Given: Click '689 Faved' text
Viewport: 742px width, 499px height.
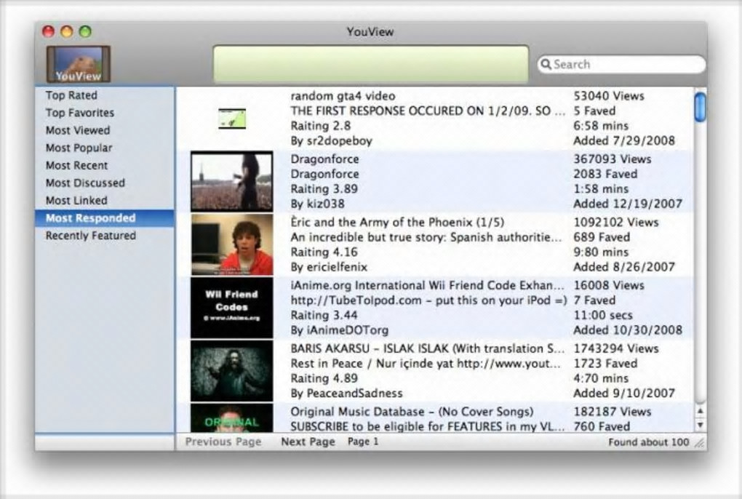Looking at the screenshot, I should point(602,237).
